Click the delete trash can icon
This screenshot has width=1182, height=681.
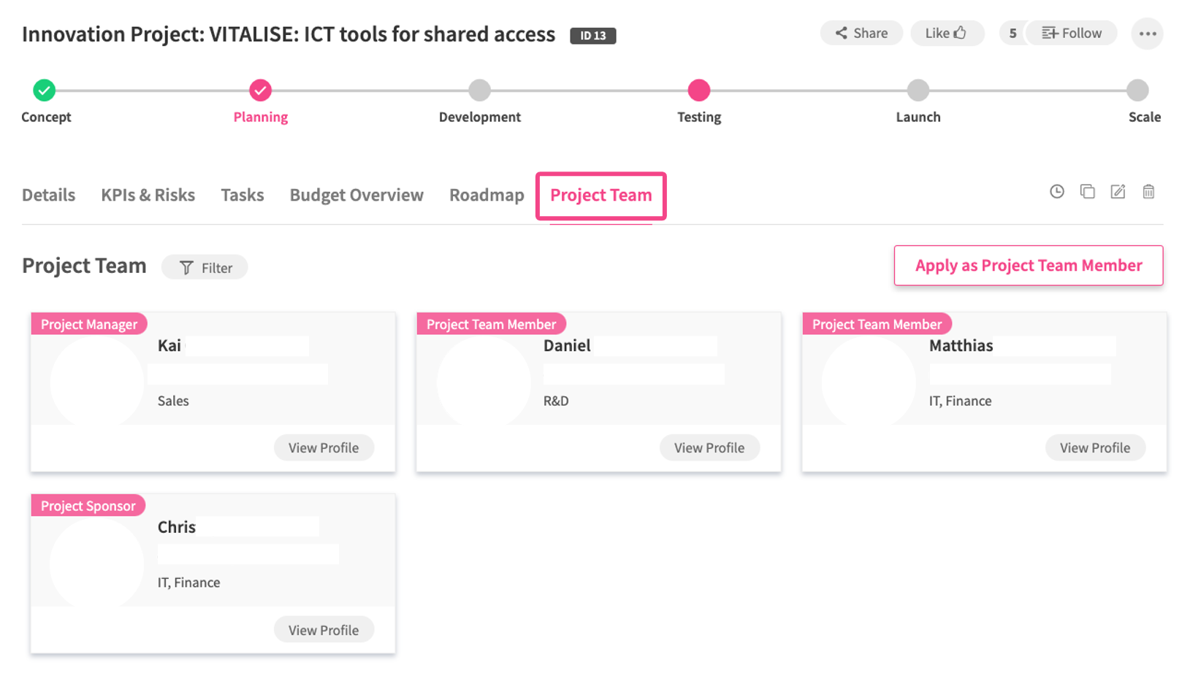point(1148,192)
